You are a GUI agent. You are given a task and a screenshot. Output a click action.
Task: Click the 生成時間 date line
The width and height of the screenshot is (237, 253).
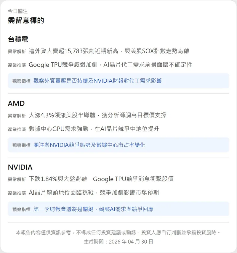[118, 241]
